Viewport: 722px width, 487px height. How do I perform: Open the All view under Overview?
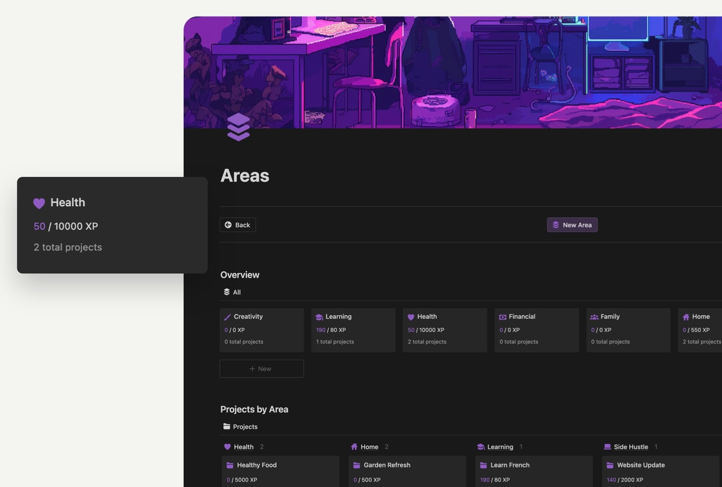coord(231,292)
